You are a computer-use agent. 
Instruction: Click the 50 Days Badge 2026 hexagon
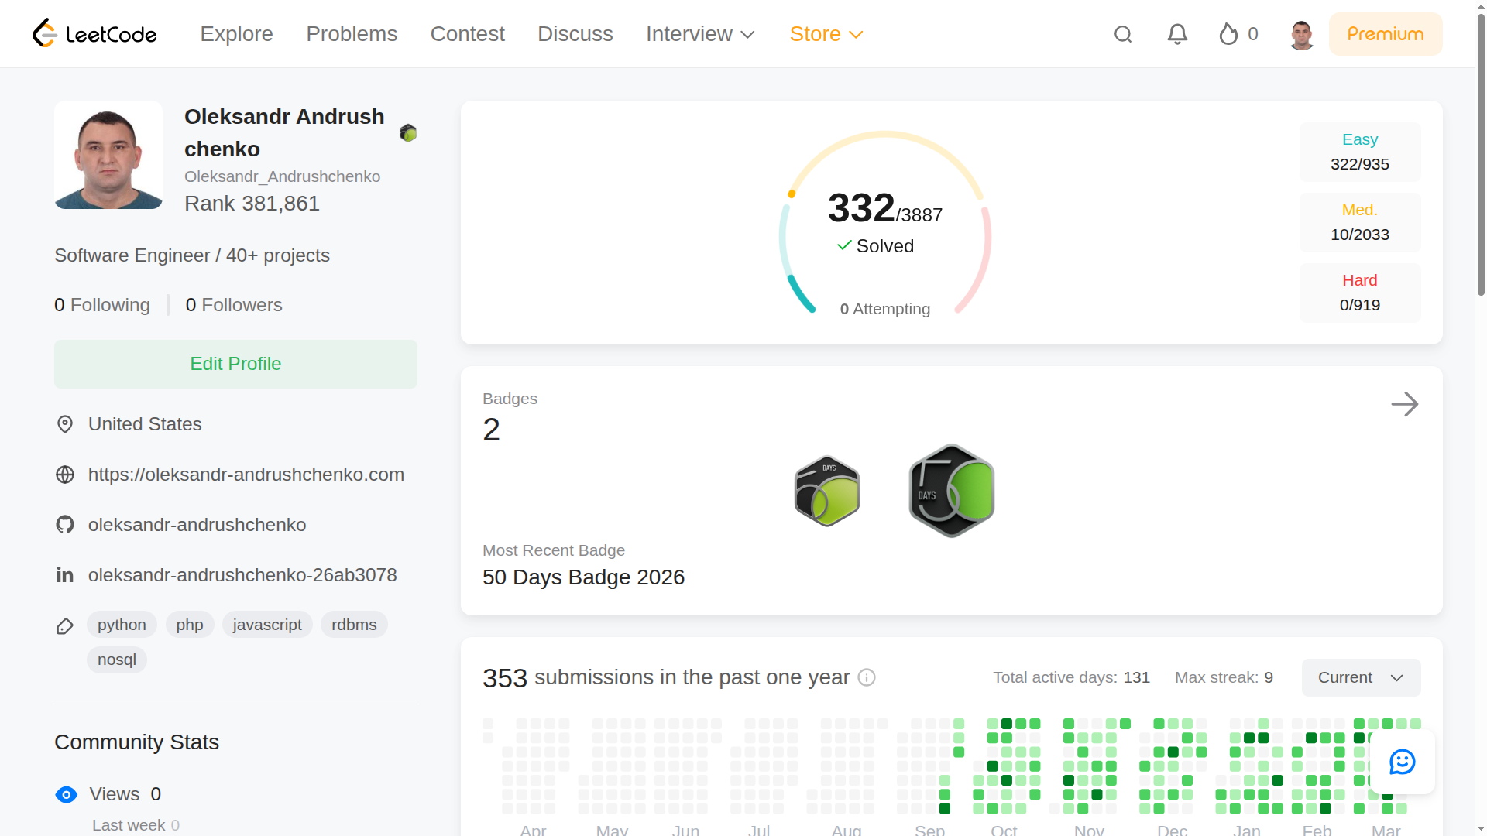tap(951, 491)
